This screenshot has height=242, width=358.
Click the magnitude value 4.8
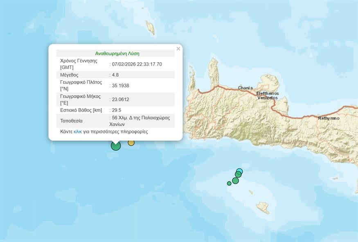[116, 75]
